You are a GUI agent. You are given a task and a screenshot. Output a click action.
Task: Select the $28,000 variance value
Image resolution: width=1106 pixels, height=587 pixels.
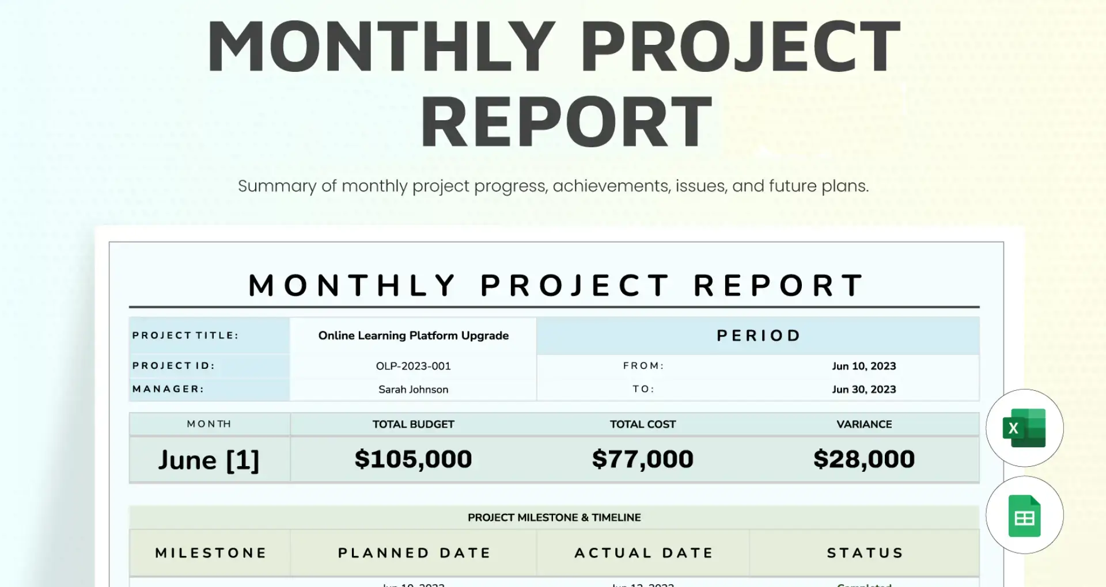(863, 459)
